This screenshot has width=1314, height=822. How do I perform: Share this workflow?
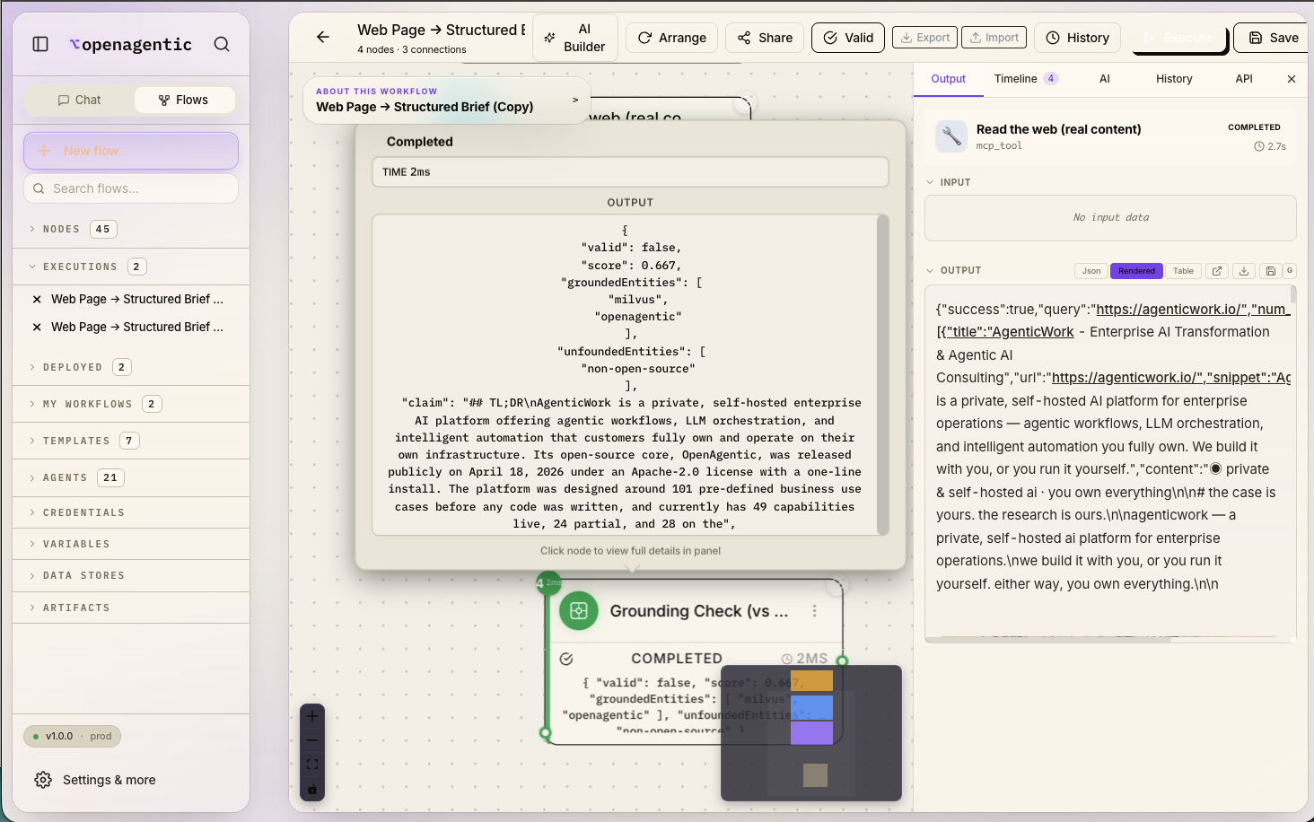765,38
